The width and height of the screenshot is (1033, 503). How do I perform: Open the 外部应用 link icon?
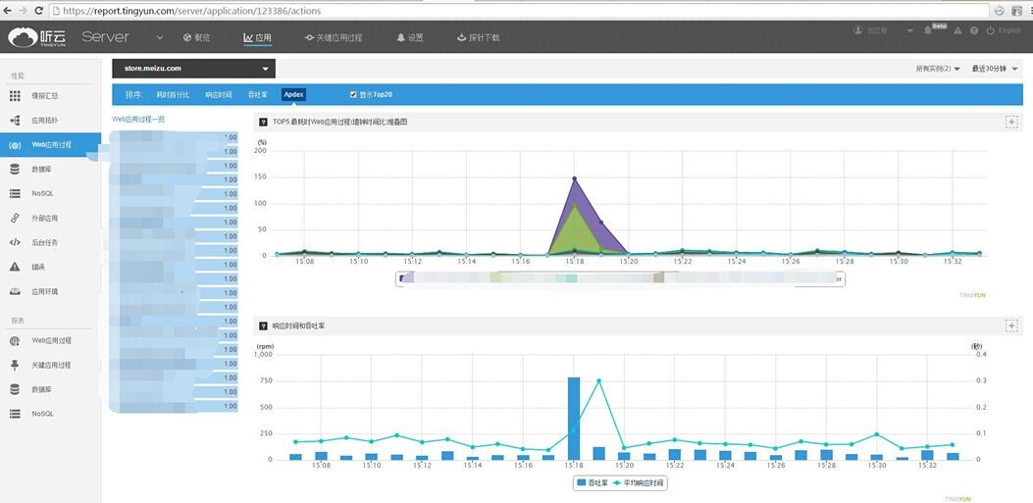click(15, 219)
